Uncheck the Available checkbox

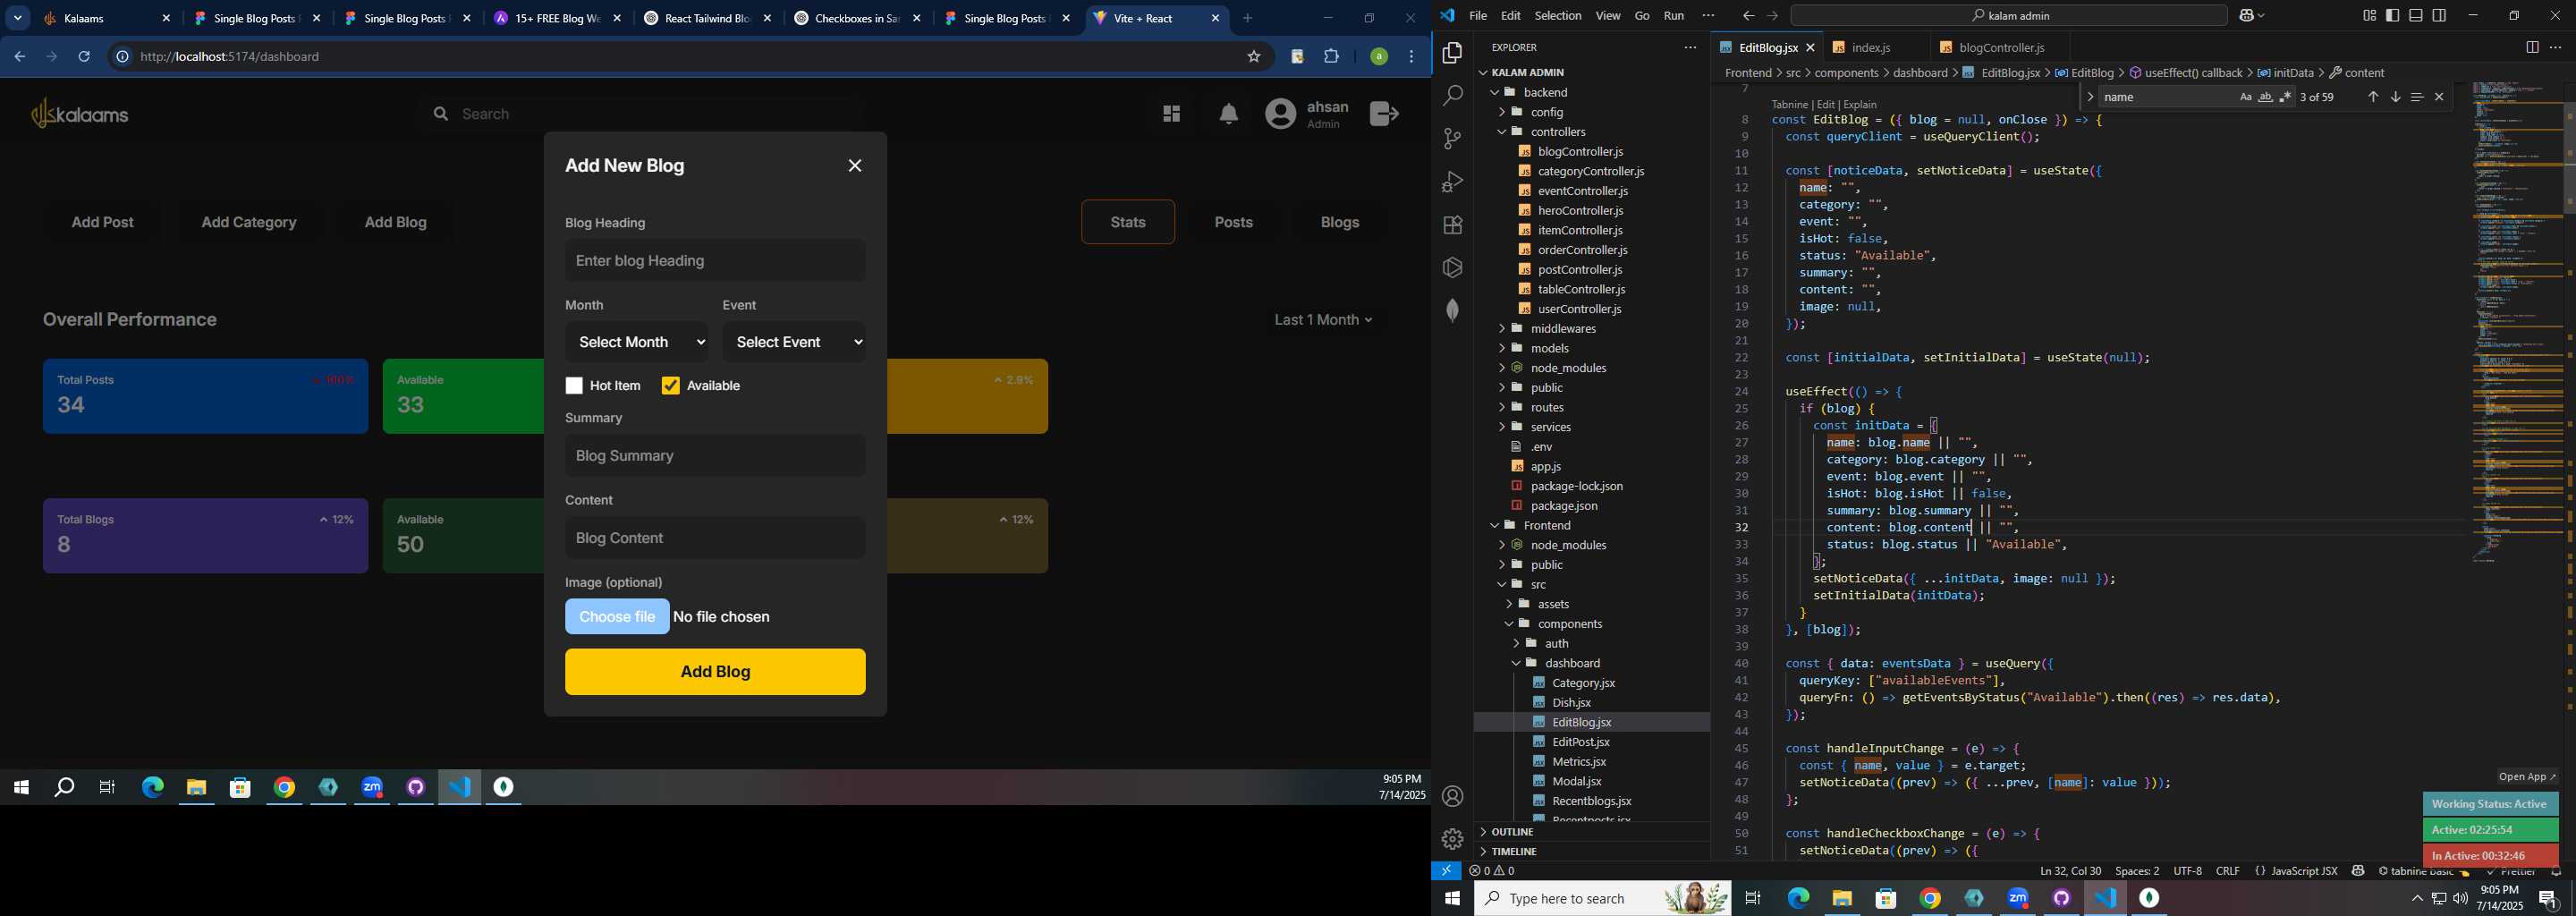coord(671,386)
